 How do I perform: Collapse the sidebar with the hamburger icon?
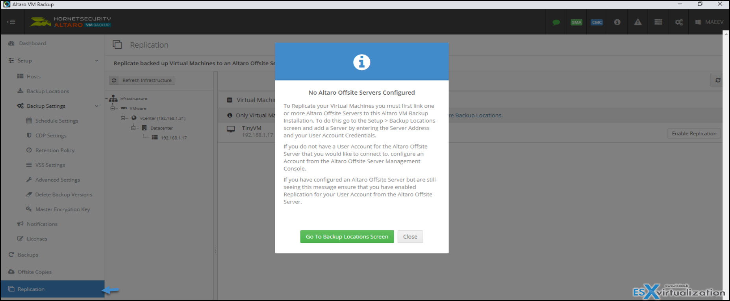[x=11, y=22]
